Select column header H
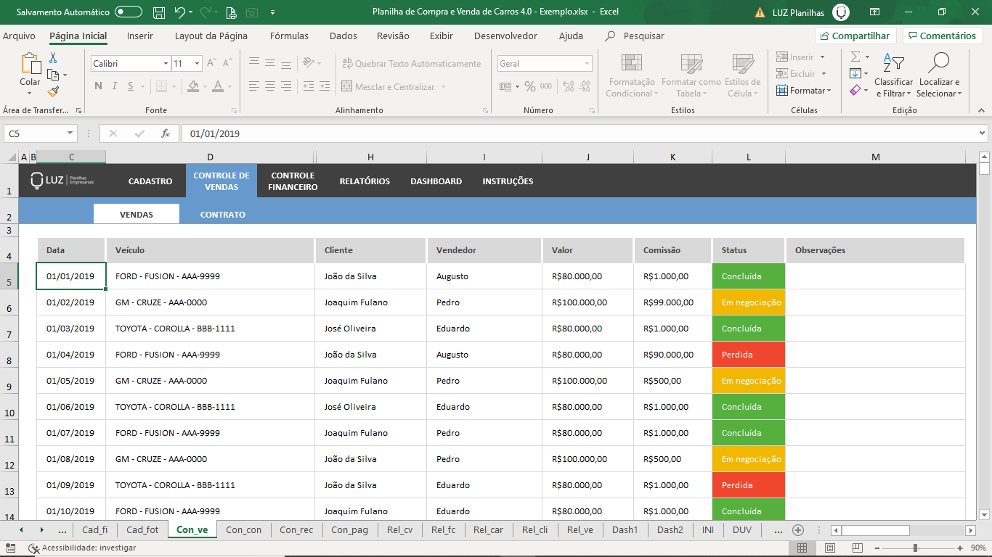 click(370, 157)
